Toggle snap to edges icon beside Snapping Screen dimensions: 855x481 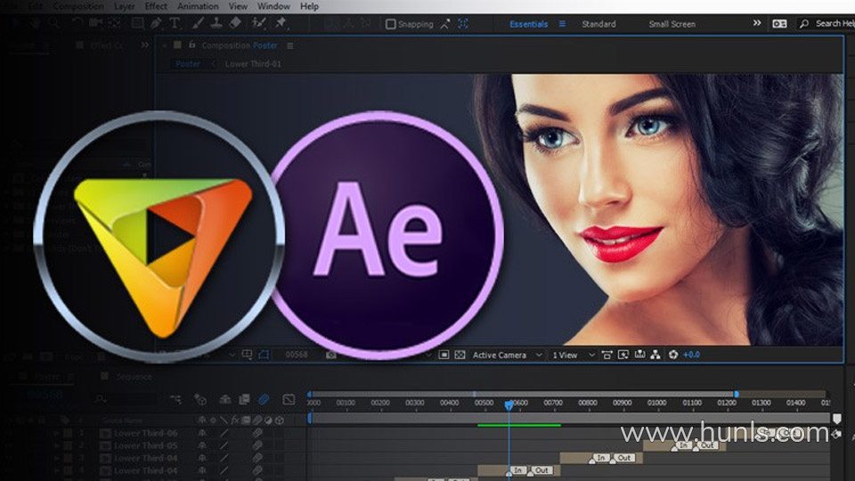[x=445, y=24]
